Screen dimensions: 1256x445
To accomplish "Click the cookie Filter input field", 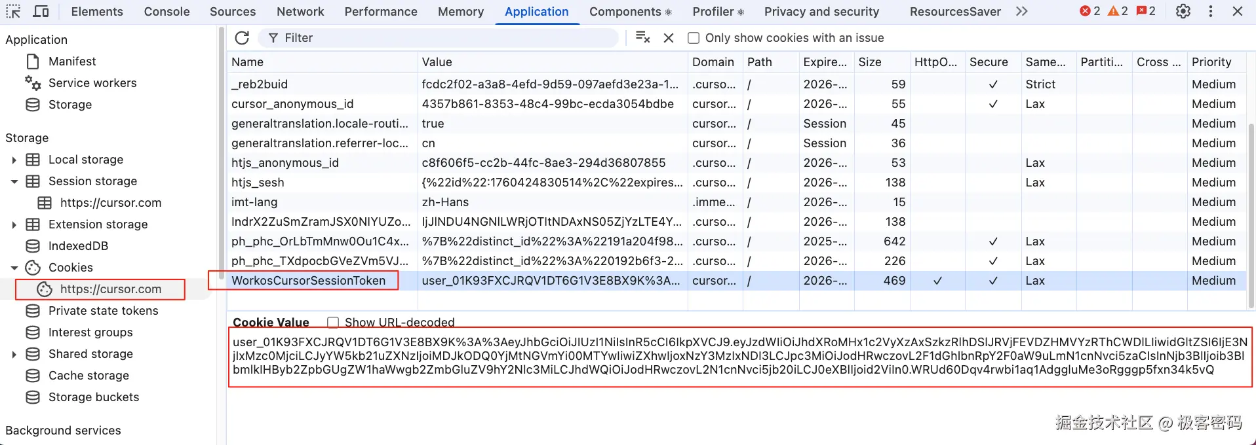I will coord(438,38).
